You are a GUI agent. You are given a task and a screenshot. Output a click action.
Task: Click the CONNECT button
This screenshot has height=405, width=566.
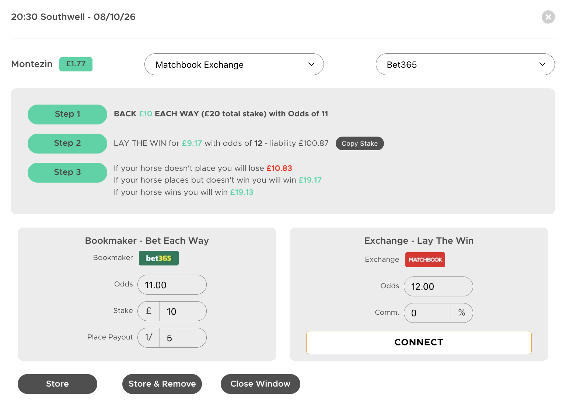[419, 342]
